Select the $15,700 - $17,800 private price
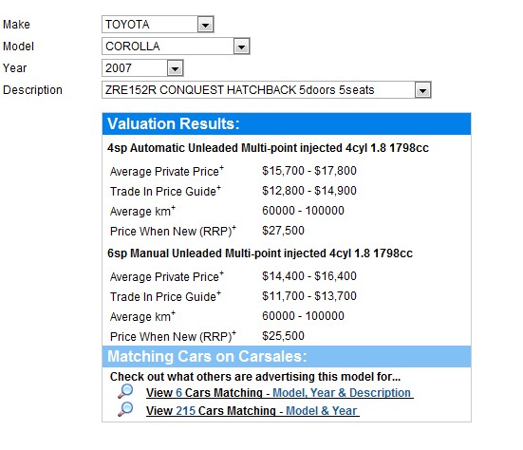 (309, 171)
